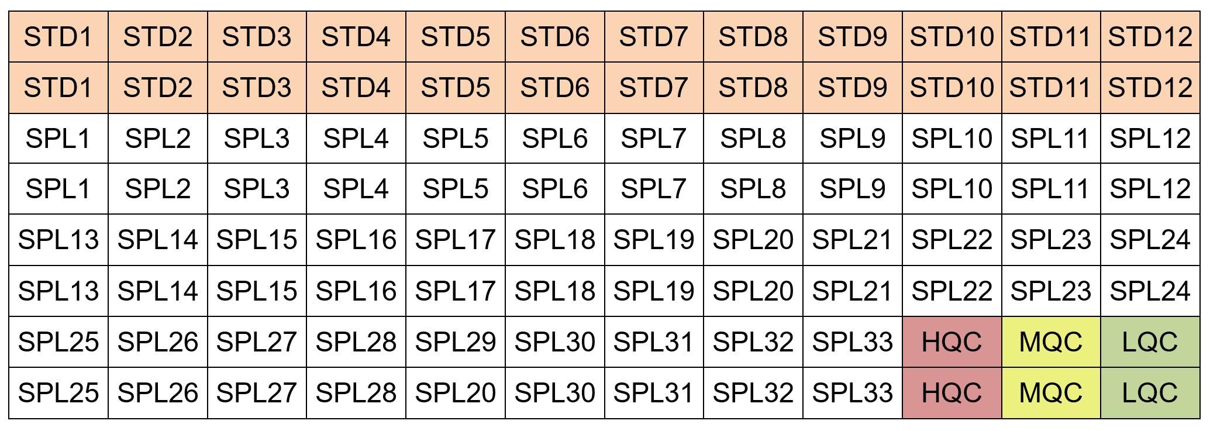1210x431 pixels.
Task: Select SPL13 cell in fifth row
Action: [58, 240]
